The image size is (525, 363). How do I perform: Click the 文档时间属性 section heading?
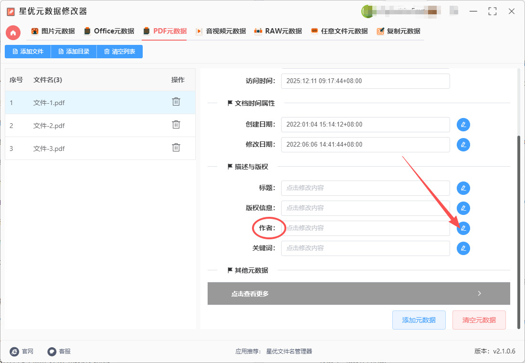[x=251, y=103]
